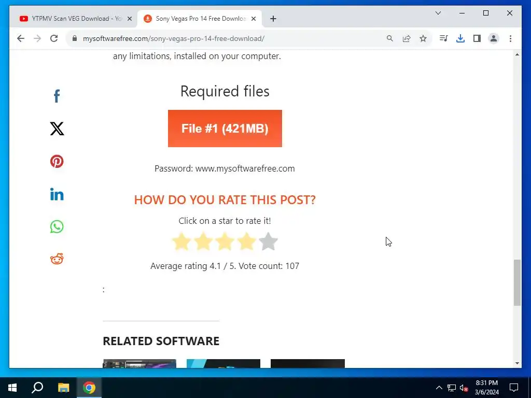Open File Explorer from the taskbar
The image size is (531, 398).
tap(63, 388)
